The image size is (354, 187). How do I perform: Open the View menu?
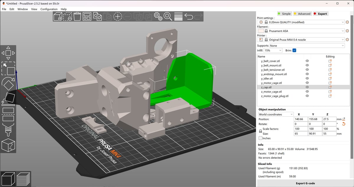[x=34, y=9]
